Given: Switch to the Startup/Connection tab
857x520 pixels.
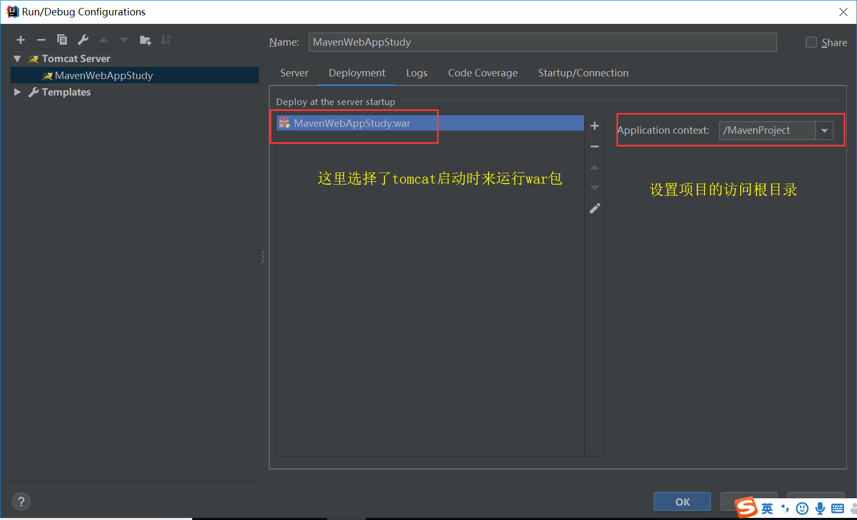Looking at the screenshot, I should click(x=583, y=73).
